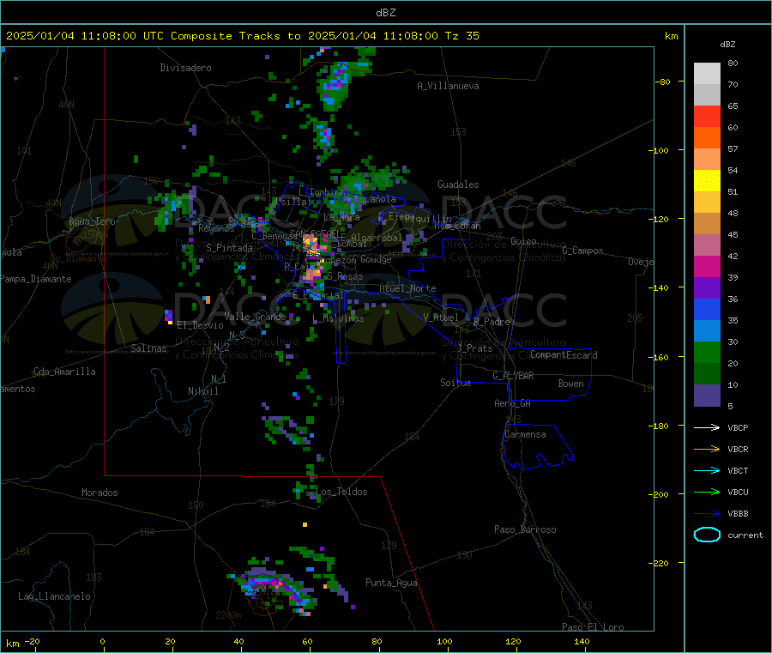Click the Guadales map label
This screenshot has height=653, width=772.
point(458,184)
